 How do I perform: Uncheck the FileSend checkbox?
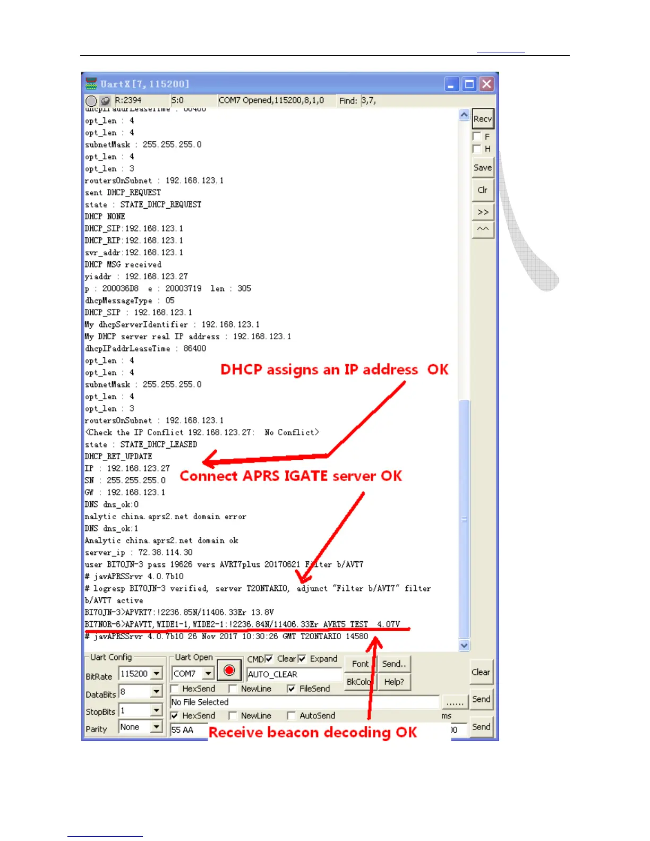click(291, 689)
